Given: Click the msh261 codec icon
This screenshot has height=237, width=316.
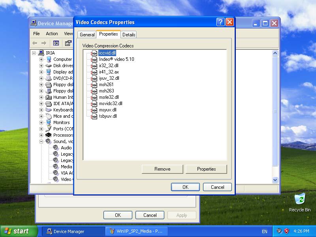Looking at the screenshot, I should click(94, 85).
